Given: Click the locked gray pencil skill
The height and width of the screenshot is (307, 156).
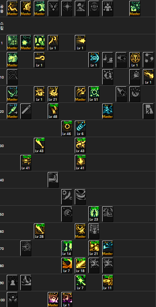Looking at the screenshot, I should pyautogui.click(x=26, y=111).
